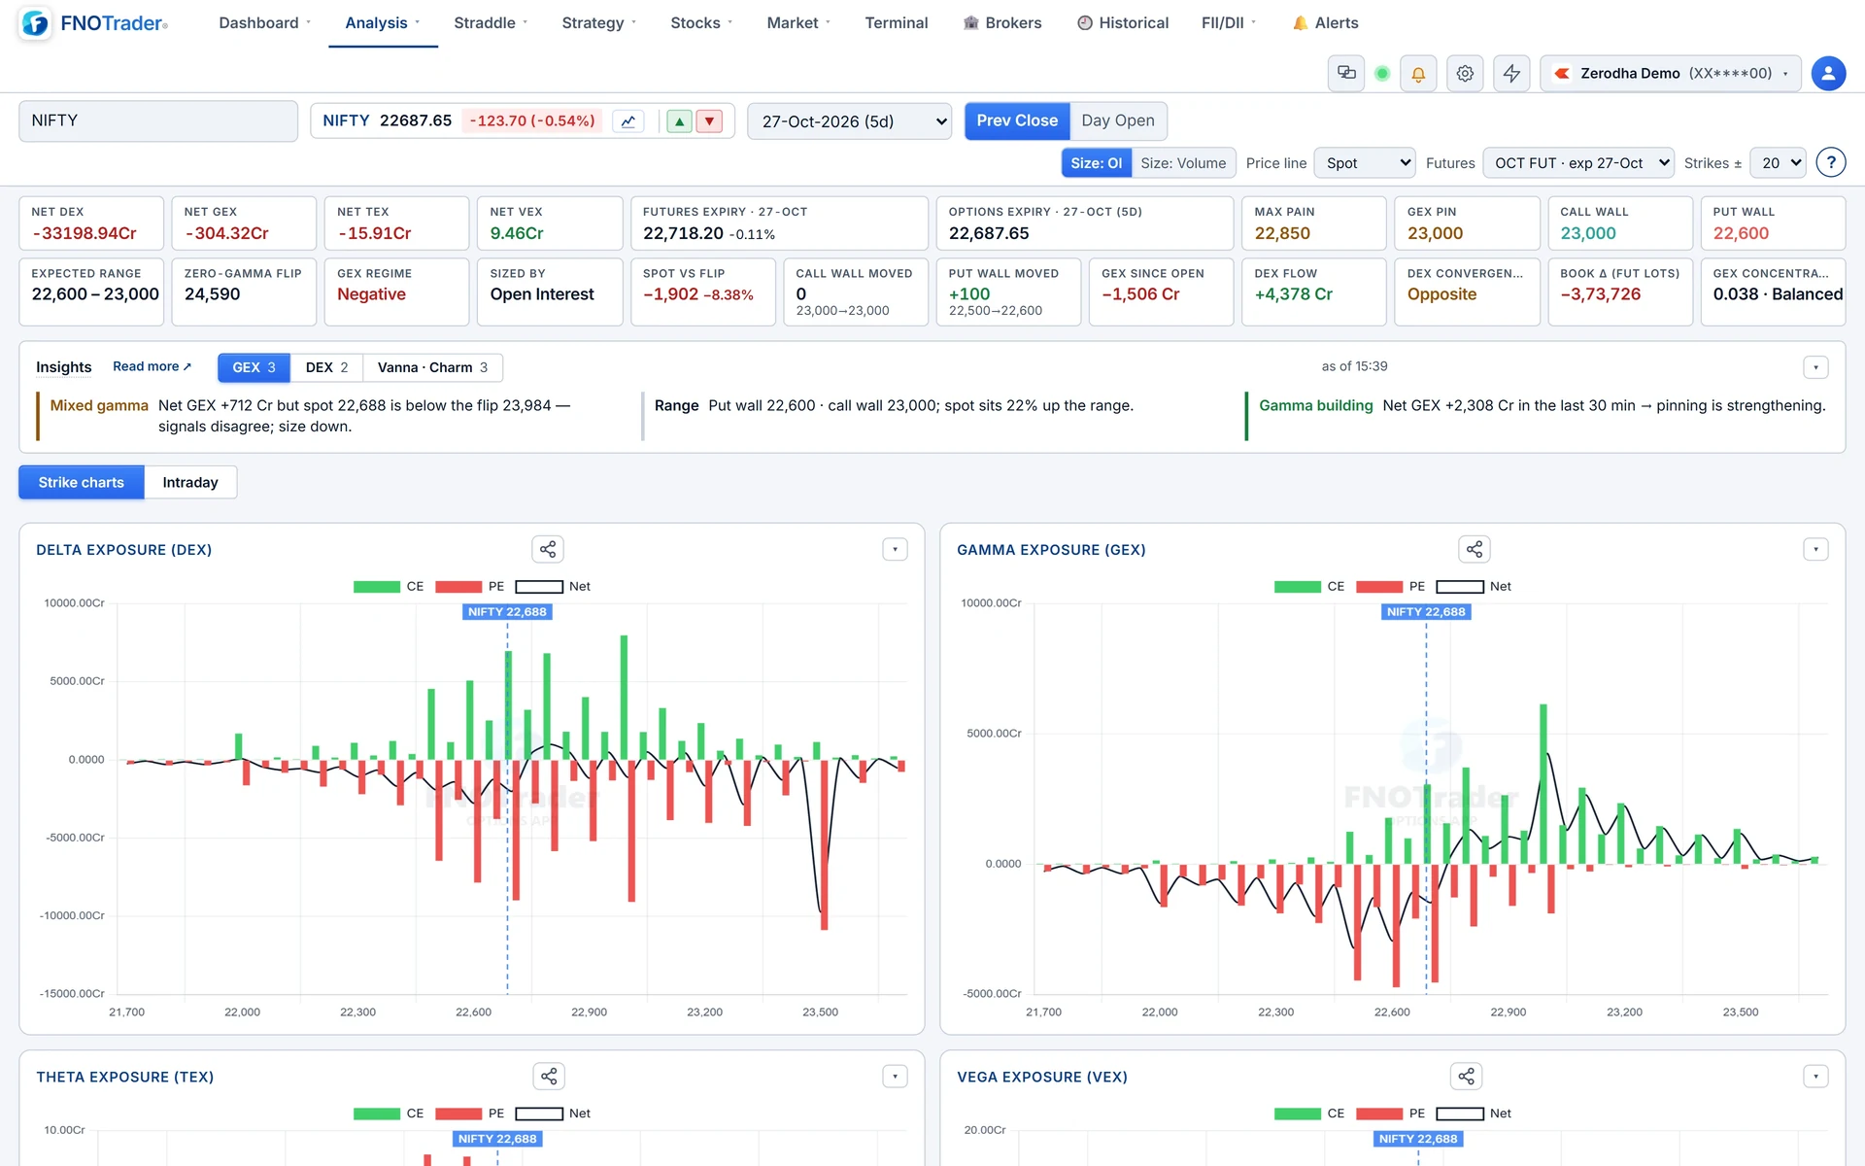Select the Strike charts tab

82,482
